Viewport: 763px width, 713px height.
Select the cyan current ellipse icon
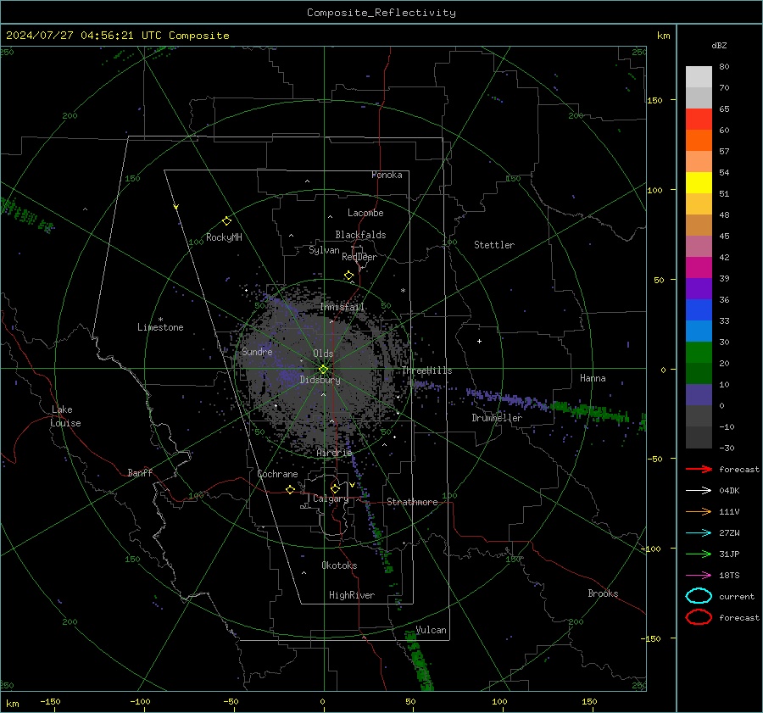(x=699, y=596)
